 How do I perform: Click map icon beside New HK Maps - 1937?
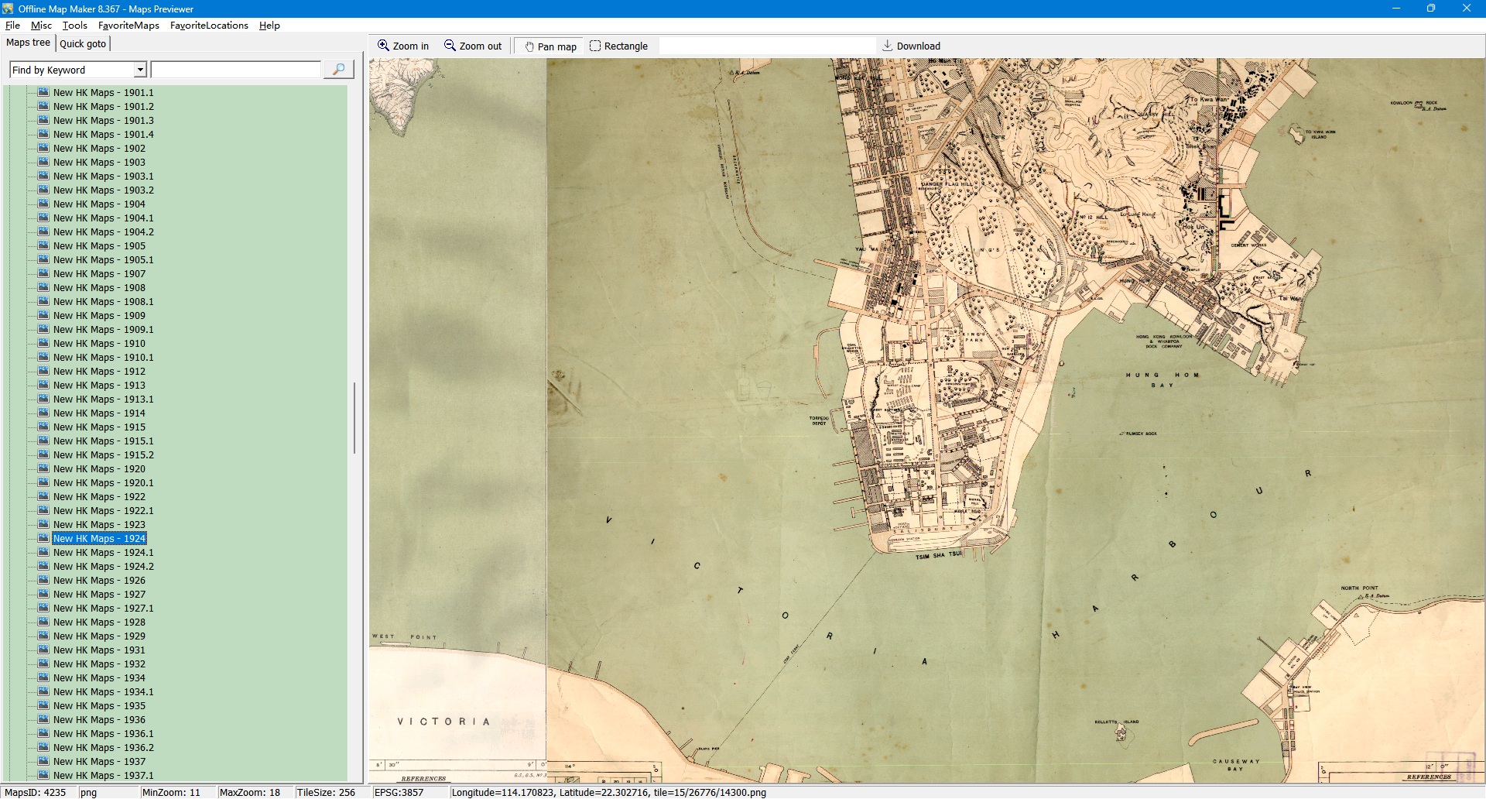tap(43, 761)
